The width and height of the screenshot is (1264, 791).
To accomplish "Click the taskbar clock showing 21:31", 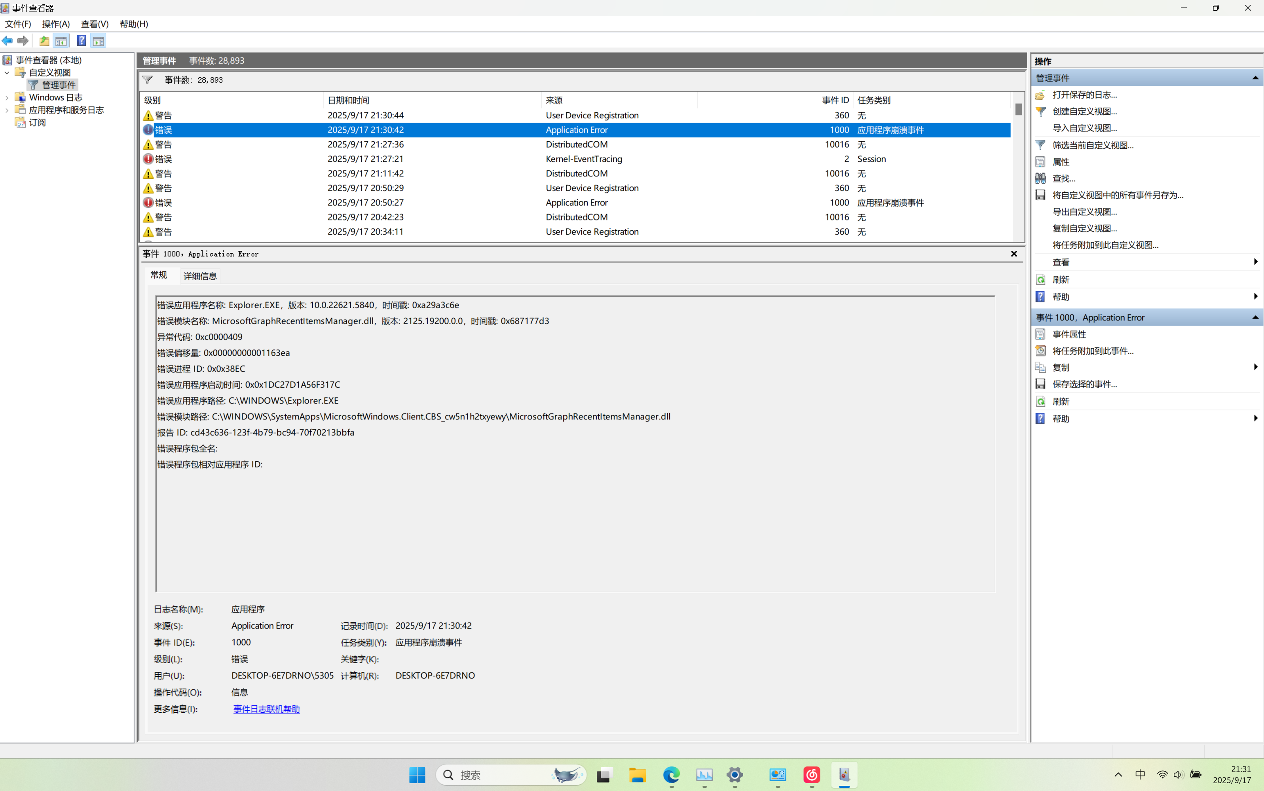I will coord(1232,775).
